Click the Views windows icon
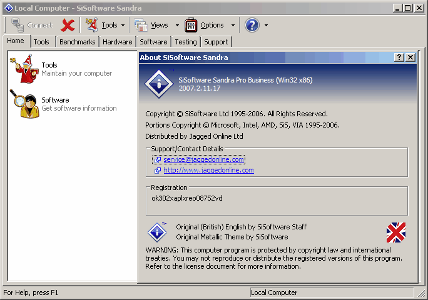428x300 pixels. [x=141, y=25]
